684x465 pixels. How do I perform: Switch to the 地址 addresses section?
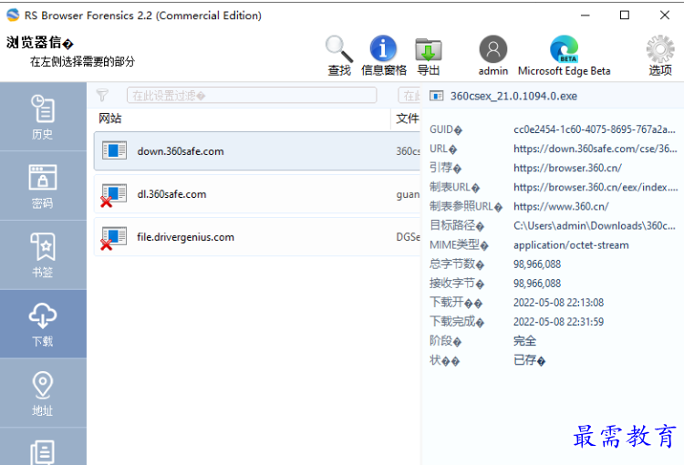[43, 393]
